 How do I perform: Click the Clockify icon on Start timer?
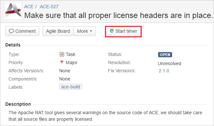(112, 31)
